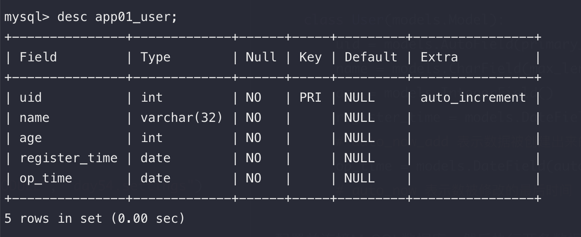This screenshot has height=237, width=581.
Task: Click the int type in age row
Action: (x=152, y=138)
